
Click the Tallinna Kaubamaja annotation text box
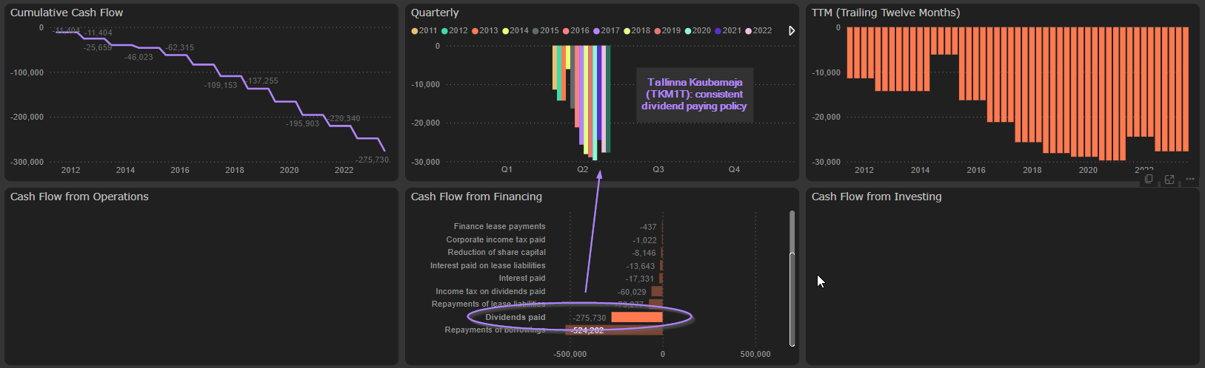[x=694, y=95]
